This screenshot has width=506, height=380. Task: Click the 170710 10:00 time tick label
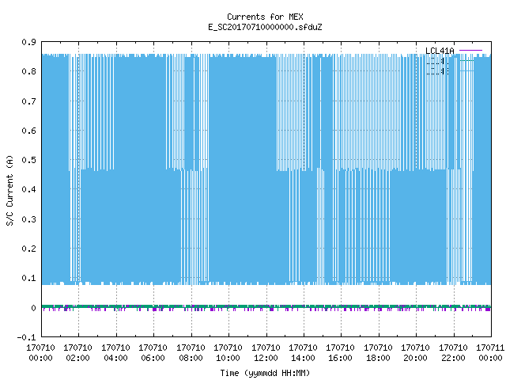[x=228, y=353]
